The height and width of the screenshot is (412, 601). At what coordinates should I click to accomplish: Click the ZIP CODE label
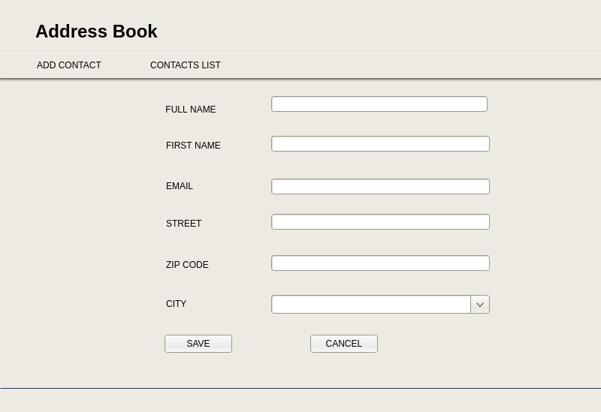(x=187, y=265)
